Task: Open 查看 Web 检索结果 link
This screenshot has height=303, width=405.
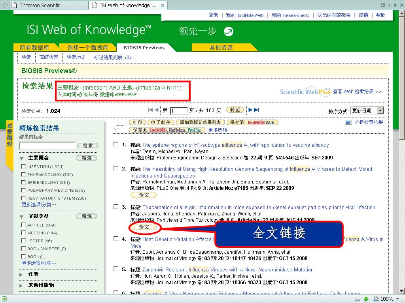Action: (357, 92)
